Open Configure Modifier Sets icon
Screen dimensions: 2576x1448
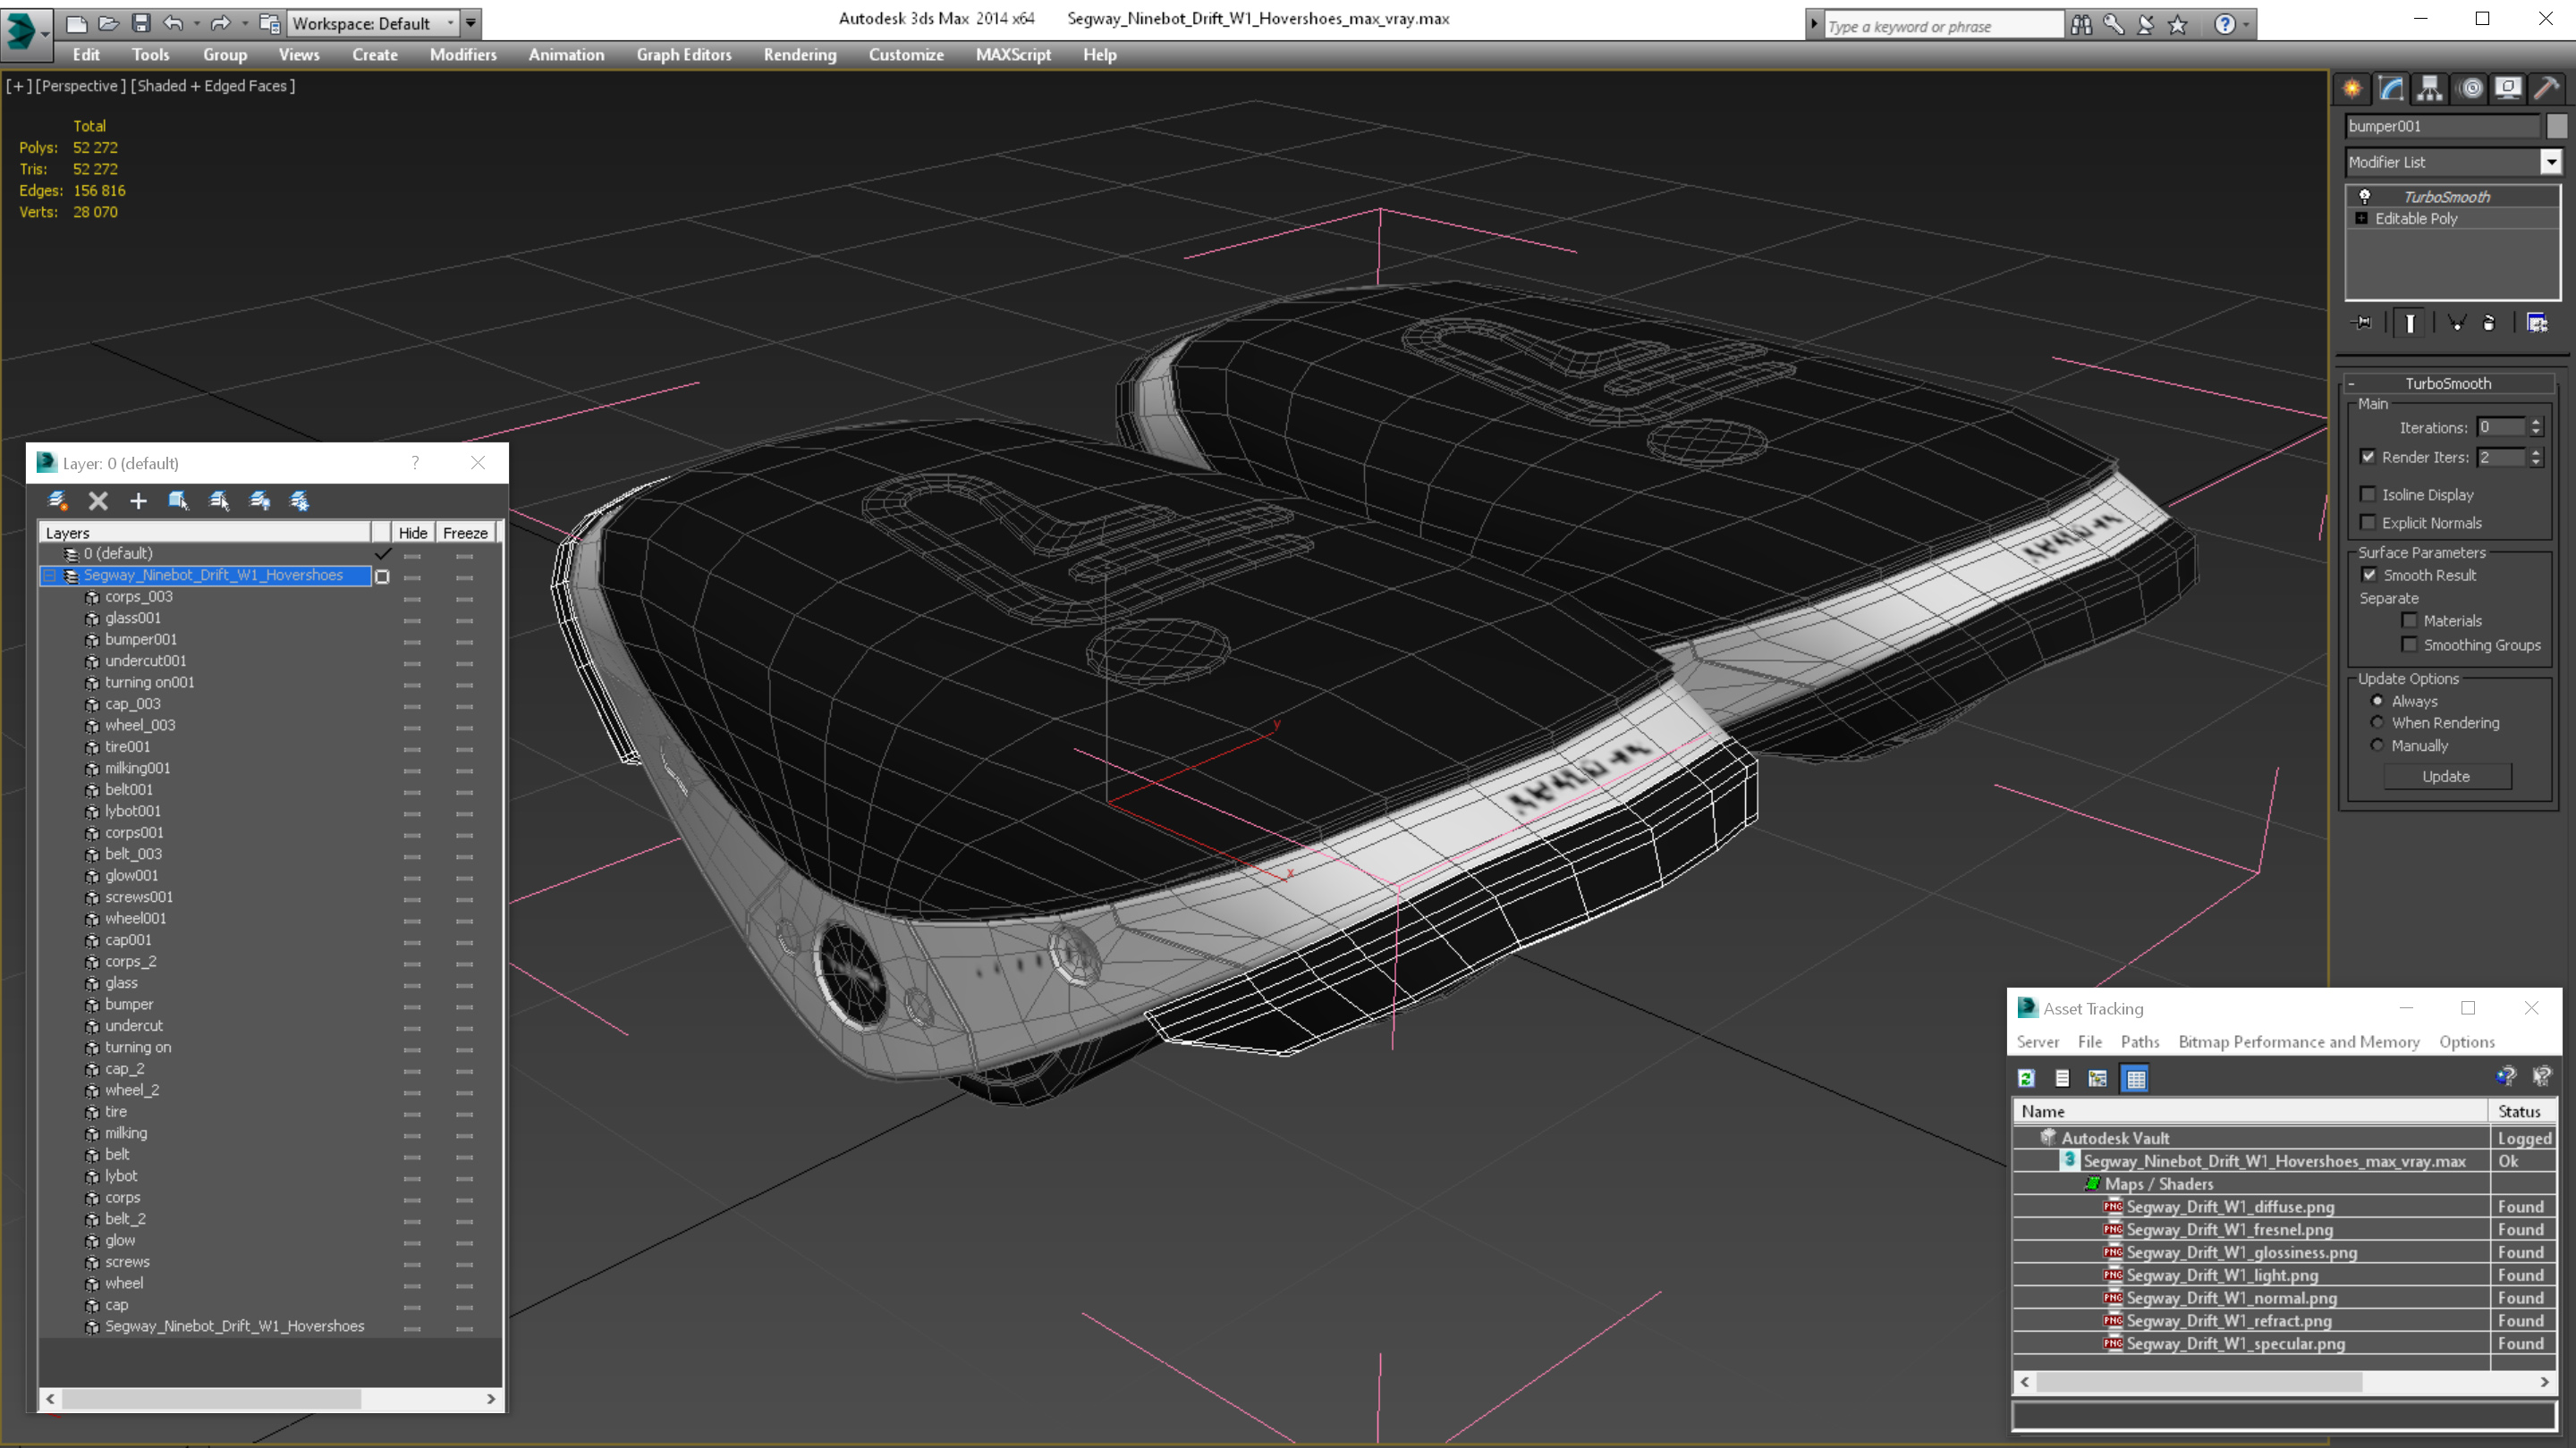[2537, 323]
